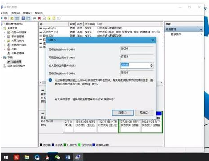The image size is (209, 161).
Task: Select the 不动资产 (C:) volume row
Action: (x=101, y=32)
